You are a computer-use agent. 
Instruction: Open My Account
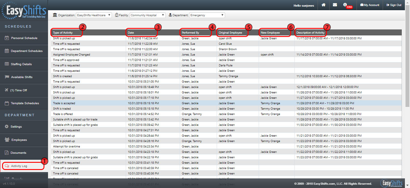(369, 5)
